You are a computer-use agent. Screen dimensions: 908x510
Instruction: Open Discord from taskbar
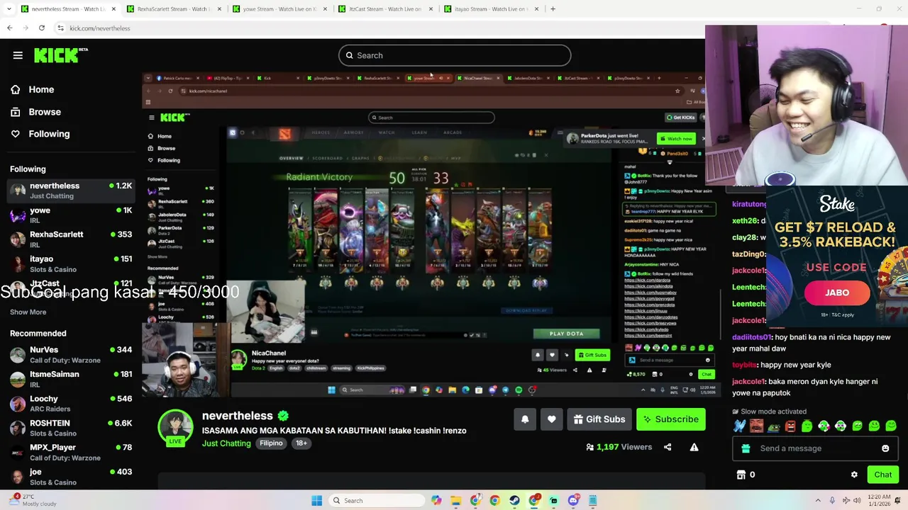point(573,501)
